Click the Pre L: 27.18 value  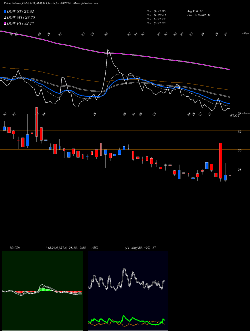(x=156, y=19)
